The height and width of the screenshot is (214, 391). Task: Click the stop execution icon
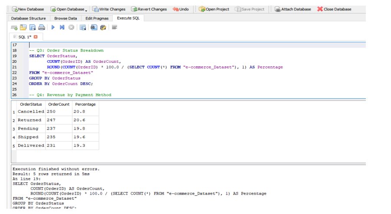tap(71, 27)
